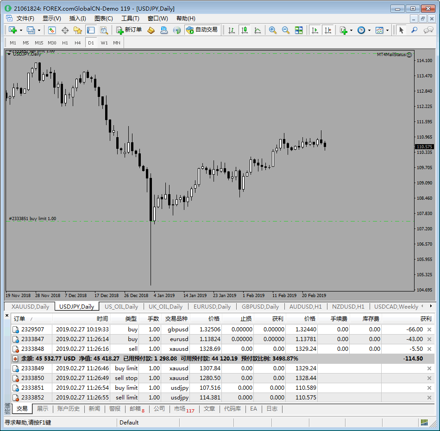
Task: Toggle 自动交易 auto trading
Action: tap(202, 30)
